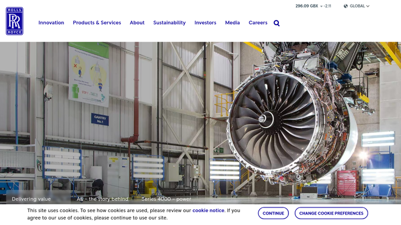Open the About menu
This screenshot has width=401, height=225.
point(137,23)
